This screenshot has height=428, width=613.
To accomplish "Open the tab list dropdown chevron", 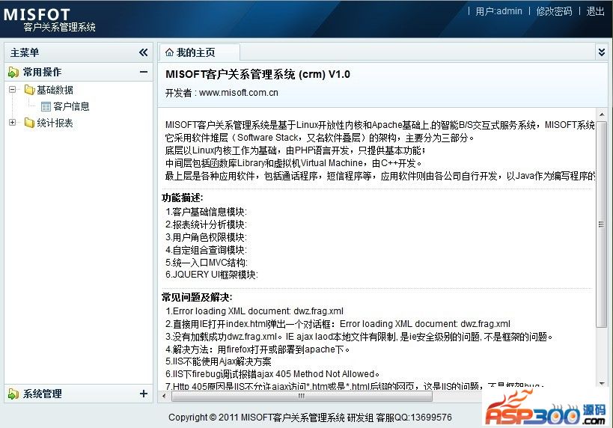I will tap(602, 52).
